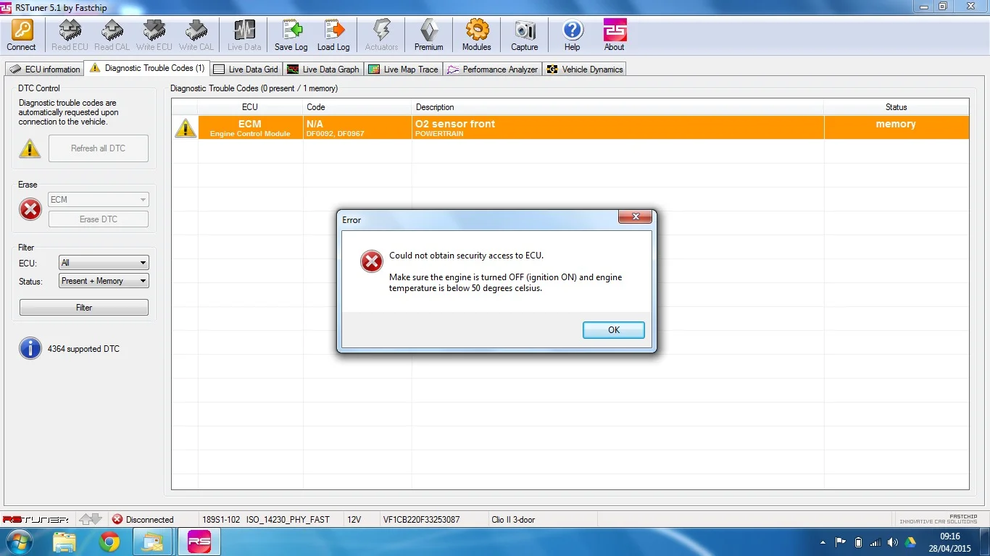The width and height of the screenshot is (990, 556).
Task: Apply the Filter button
Action: (x=84, y=308)
